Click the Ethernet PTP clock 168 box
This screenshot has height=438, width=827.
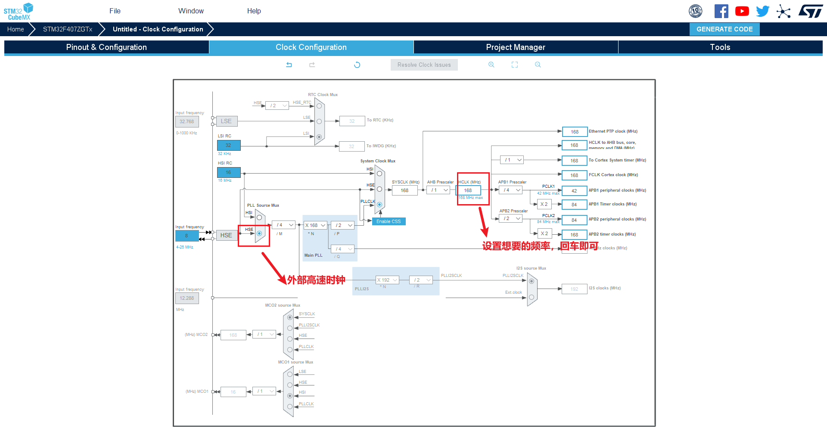(x=575, y=132)
